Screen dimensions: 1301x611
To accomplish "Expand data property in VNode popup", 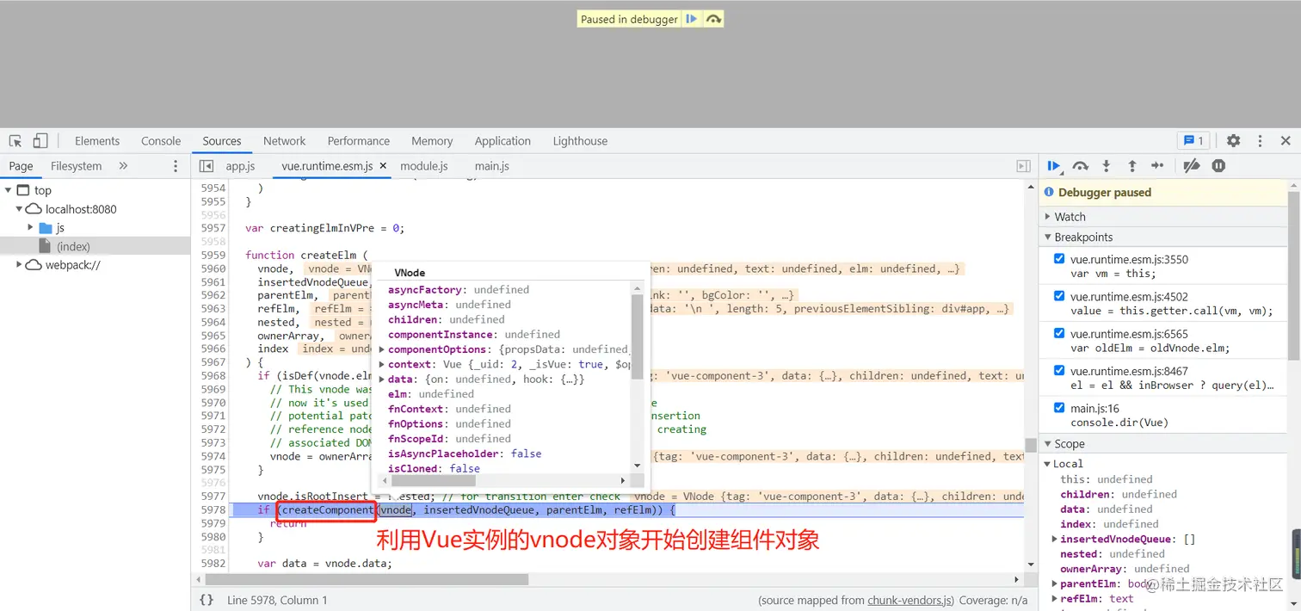I will click(382, 380).
